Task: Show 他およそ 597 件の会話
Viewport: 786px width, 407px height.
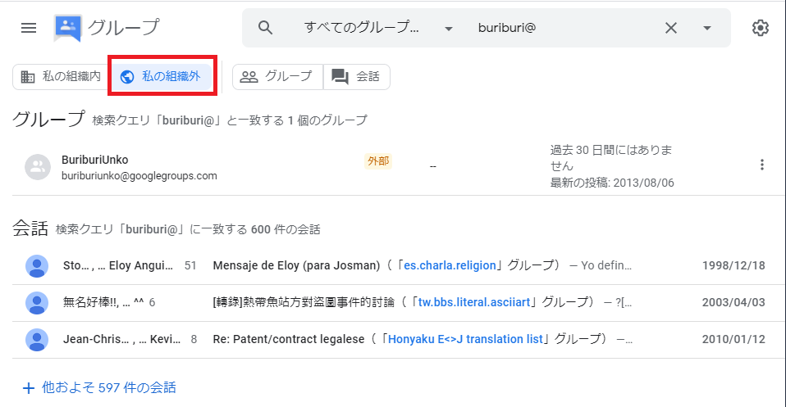Action: click(99, 387)
